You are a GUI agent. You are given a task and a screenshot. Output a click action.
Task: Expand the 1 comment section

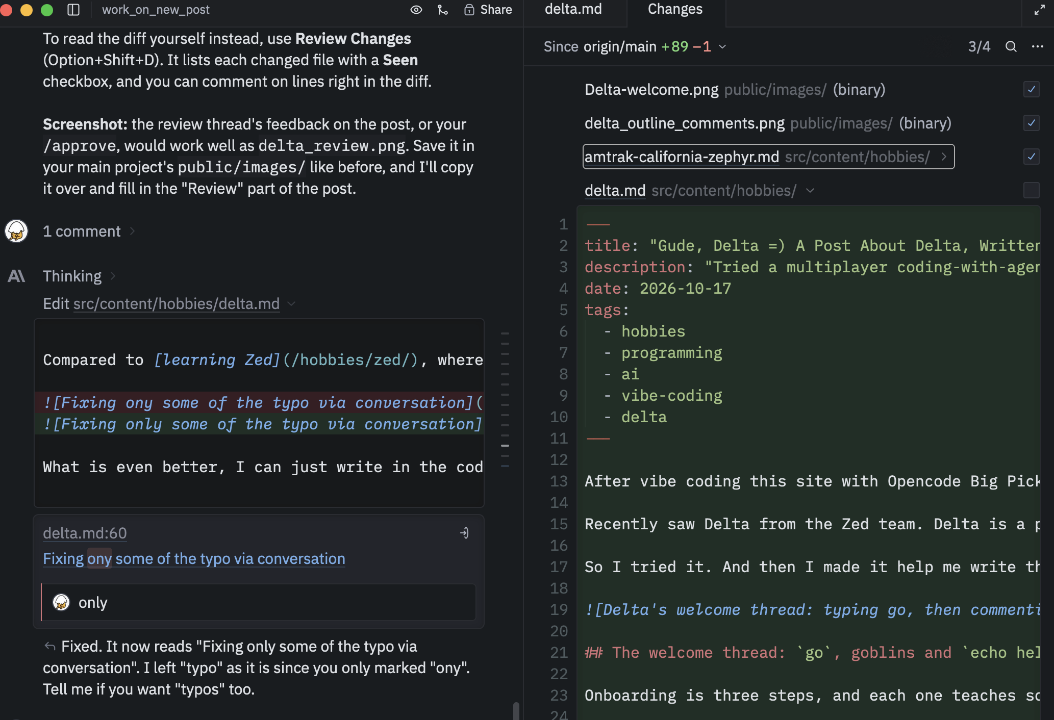89,232
